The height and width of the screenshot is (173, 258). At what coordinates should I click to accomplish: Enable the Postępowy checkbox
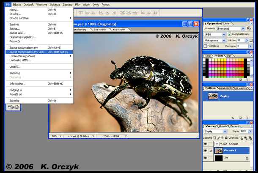(x=206, y=46)
